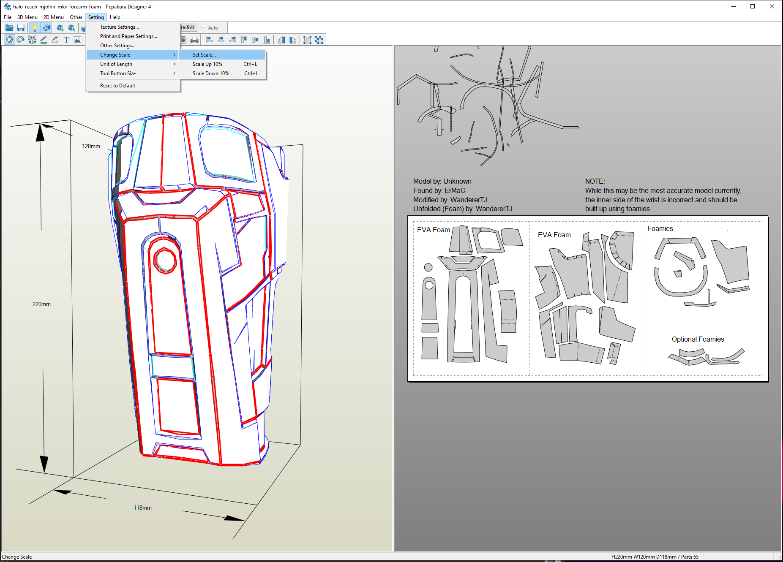The image size is (783, 562).
Task: Select the Insert Image tool
Action: (78, 40)
